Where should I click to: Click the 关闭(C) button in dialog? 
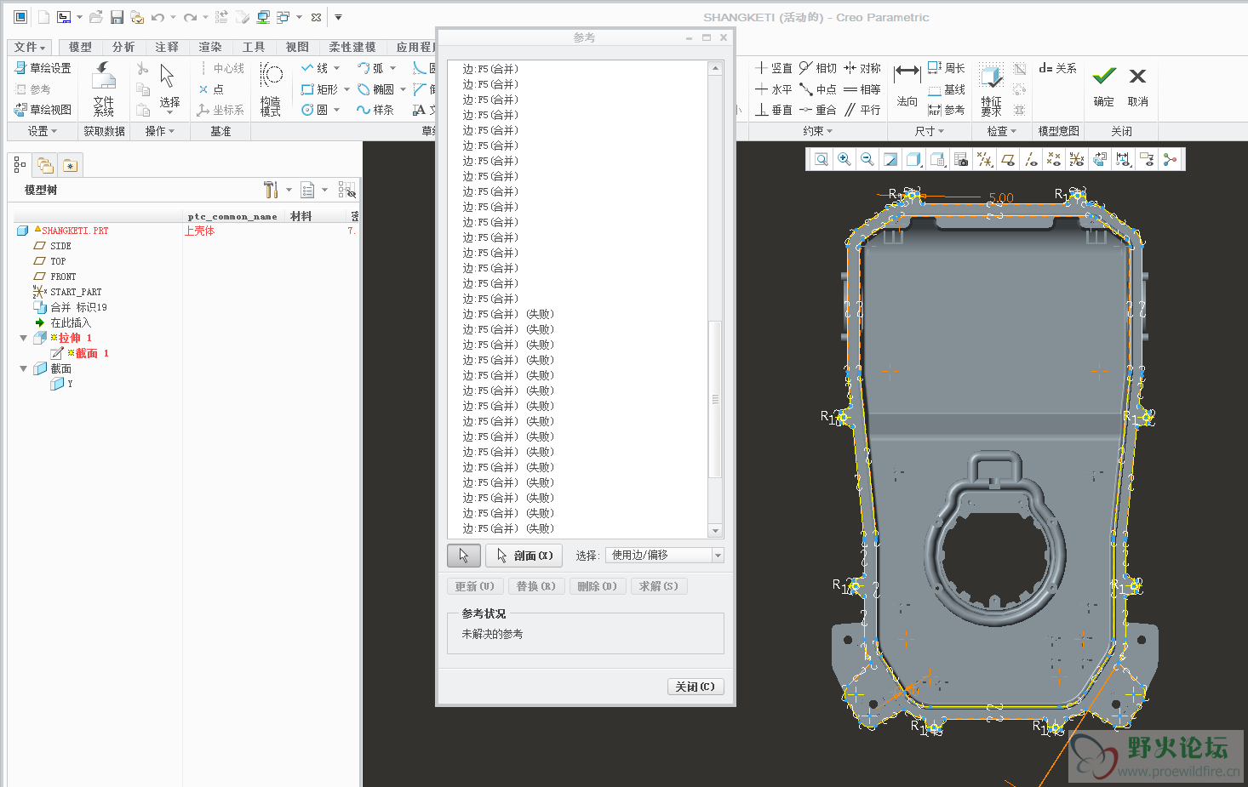tap(696, 687)
